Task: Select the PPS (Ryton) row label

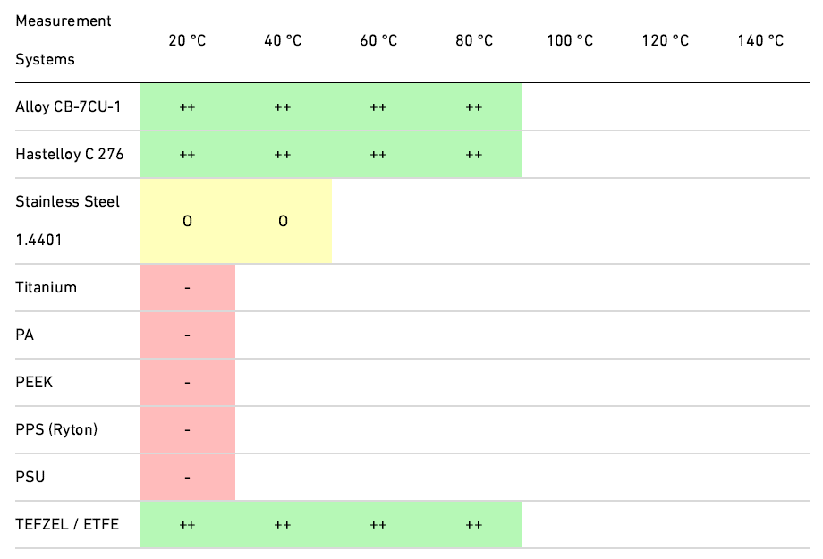Action: tap(56, 430)
